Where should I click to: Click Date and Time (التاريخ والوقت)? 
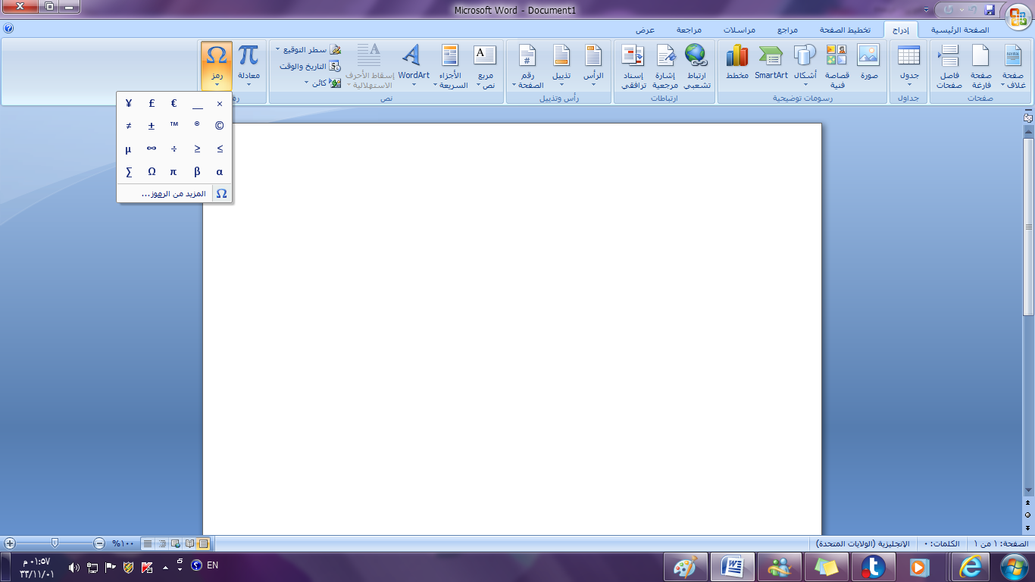[x=310, y=66]
